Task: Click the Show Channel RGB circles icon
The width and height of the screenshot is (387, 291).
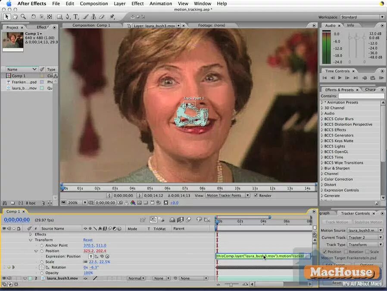Action: tap(133, 203)
